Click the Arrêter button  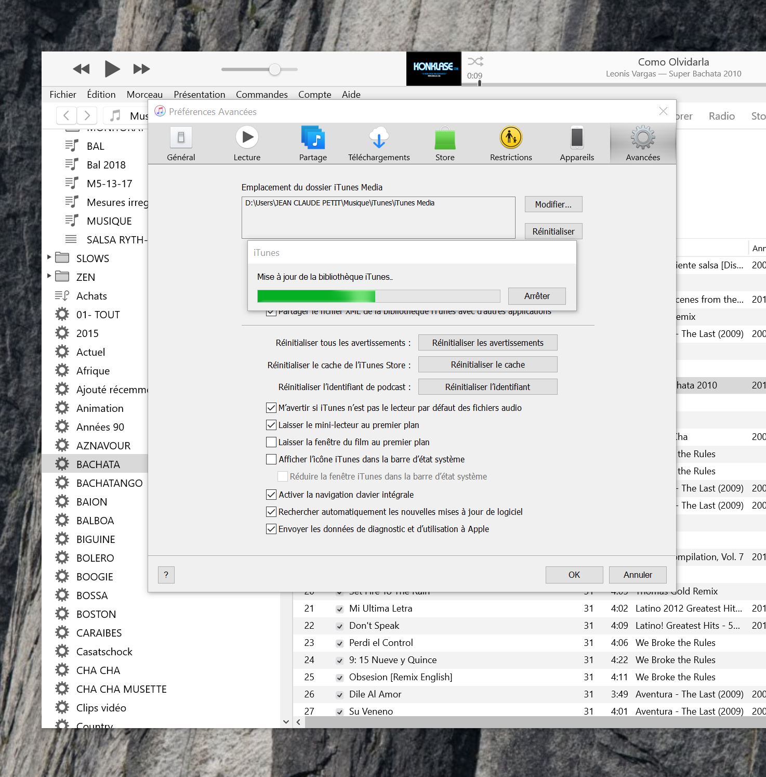[x=537, y=296]
